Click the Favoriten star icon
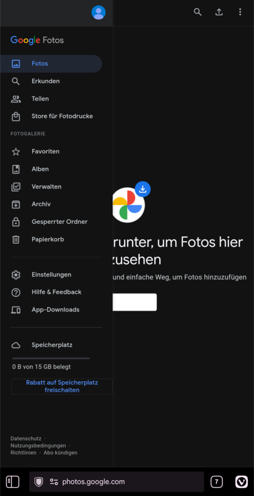Image resolution: width=254 pixels, height=496 pixels. coord(16,152)
